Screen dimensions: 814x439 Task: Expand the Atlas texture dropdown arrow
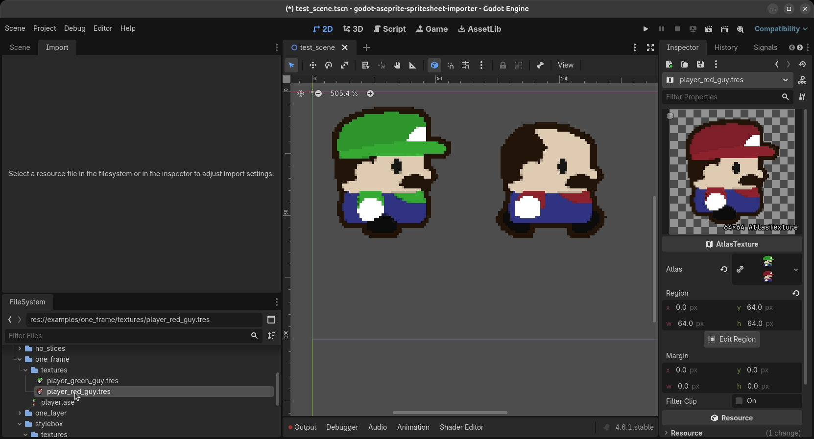(796, 270)
